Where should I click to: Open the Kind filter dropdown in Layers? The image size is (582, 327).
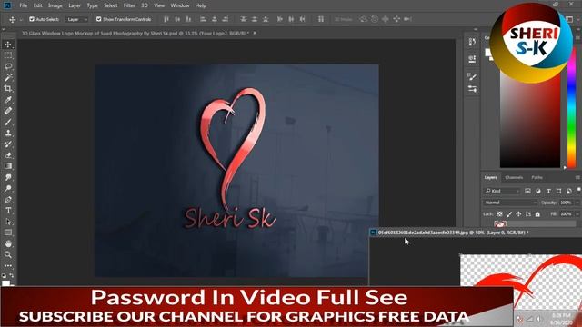click(x=502, y=191)
